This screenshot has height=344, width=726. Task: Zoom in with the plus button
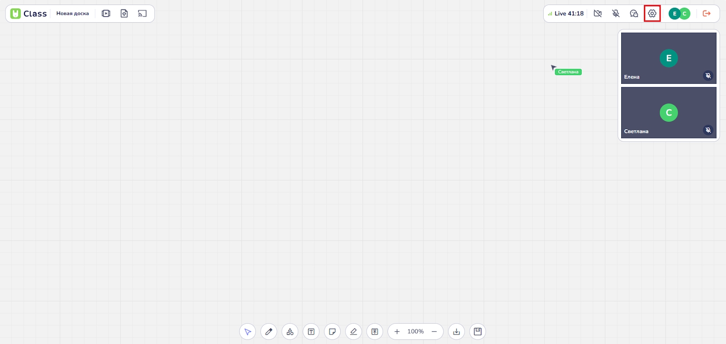pos(397,332)
